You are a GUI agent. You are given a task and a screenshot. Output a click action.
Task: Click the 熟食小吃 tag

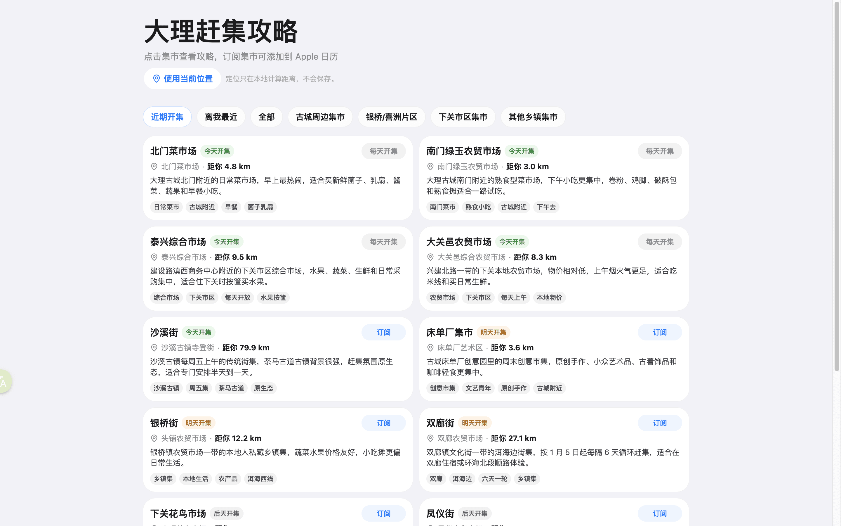pyautogui.click(x=478, y=207)
